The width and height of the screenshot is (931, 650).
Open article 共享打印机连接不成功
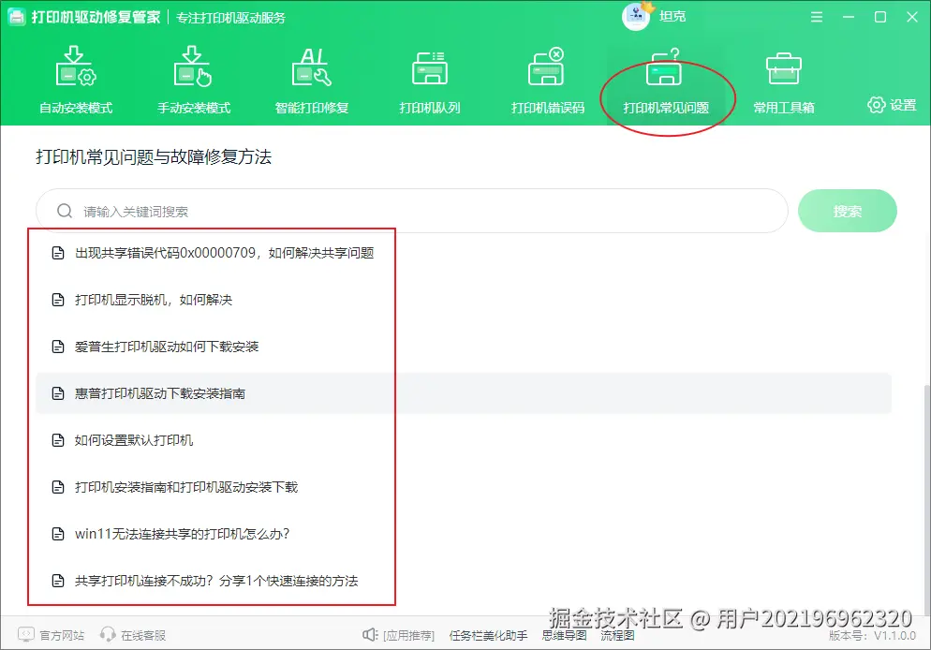tap(216, 581)
